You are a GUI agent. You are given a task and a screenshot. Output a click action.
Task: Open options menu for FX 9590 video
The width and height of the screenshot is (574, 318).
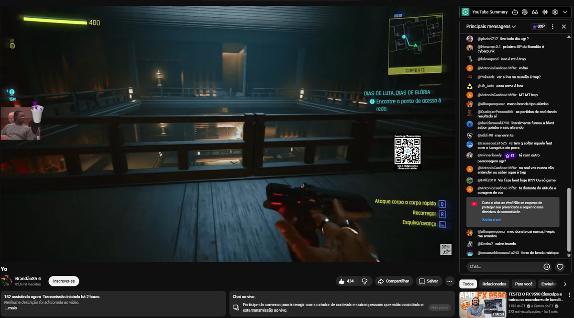point(568,295)
